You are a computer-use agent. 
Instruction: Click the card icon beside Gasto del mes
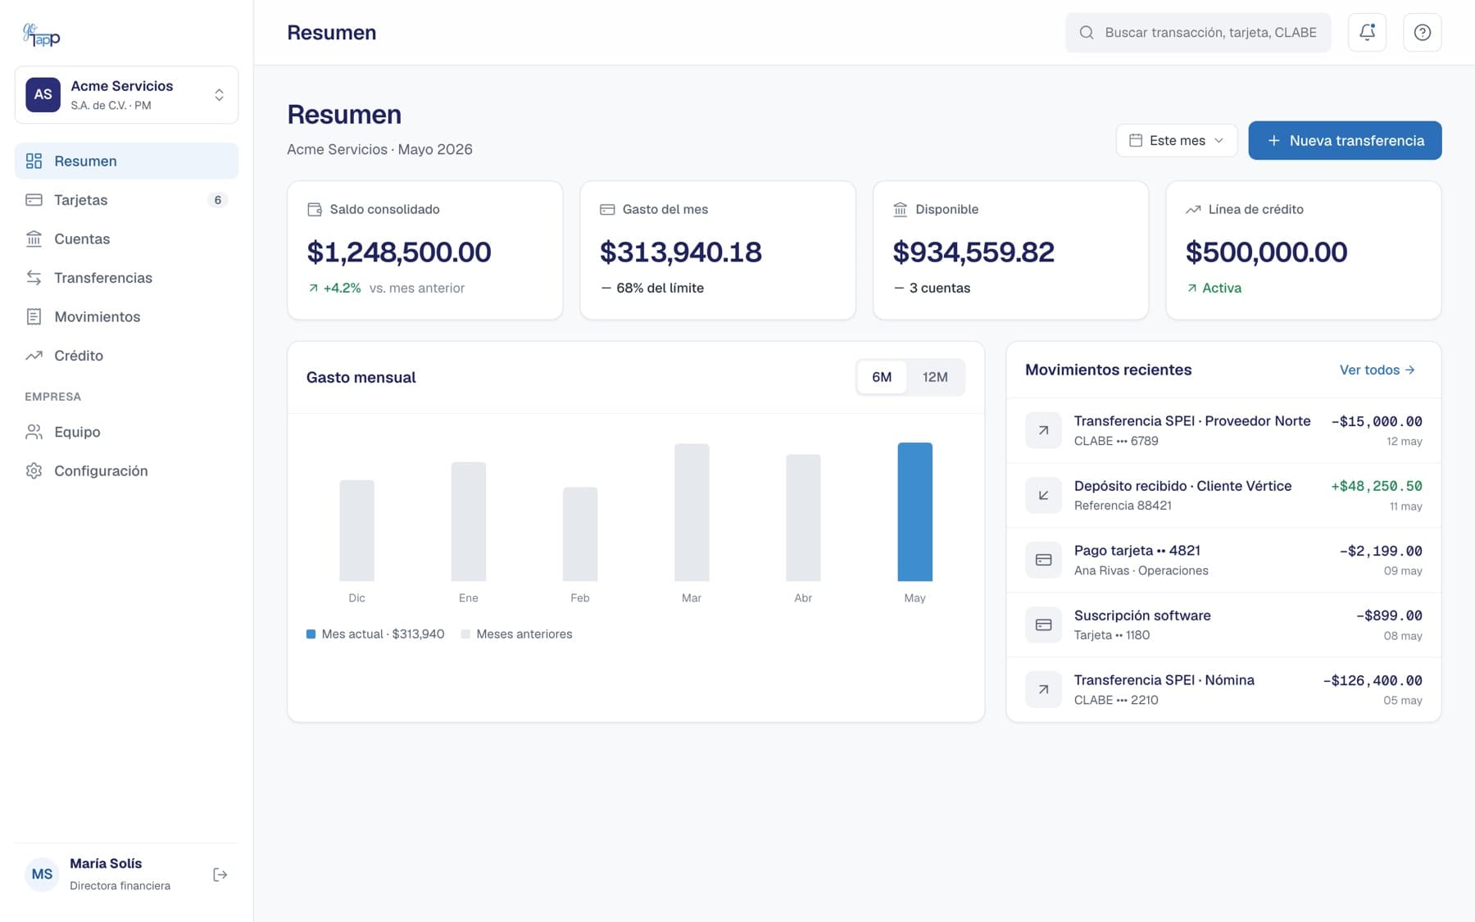[607, 210]
